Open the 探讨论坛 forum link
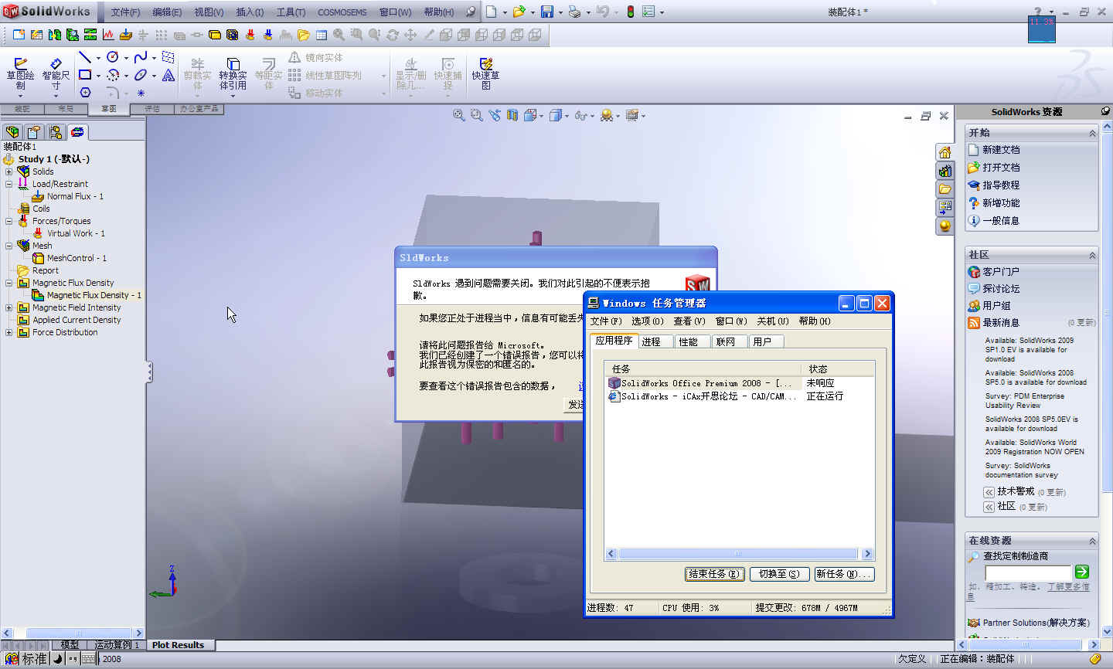 [x=1001, y=289]
